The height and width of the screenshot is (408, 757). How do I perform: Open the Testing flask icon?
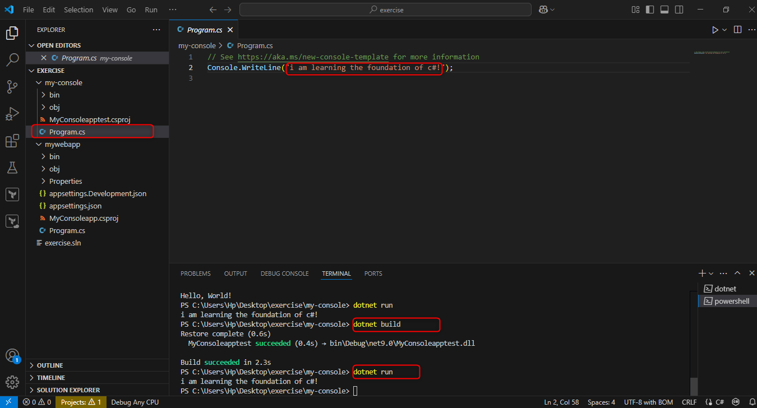point(12,168)
